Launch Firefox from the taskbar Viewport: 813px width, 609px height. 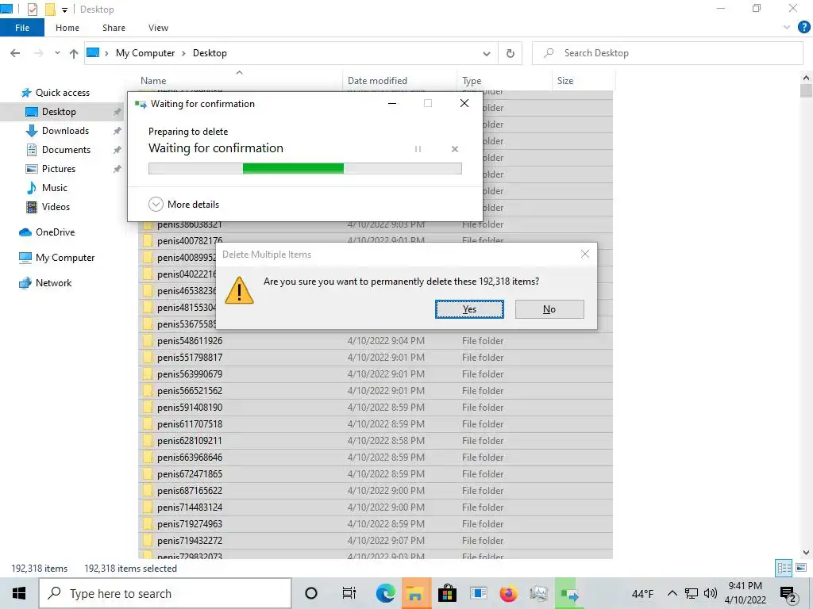click(508, 593)
